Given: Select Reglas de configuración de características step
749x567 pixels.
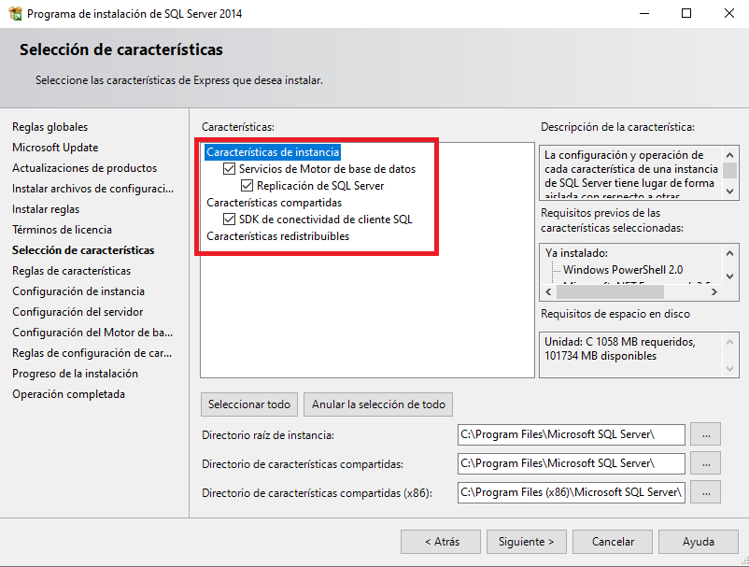Looking at the screenshot, I should click(92, 353).
